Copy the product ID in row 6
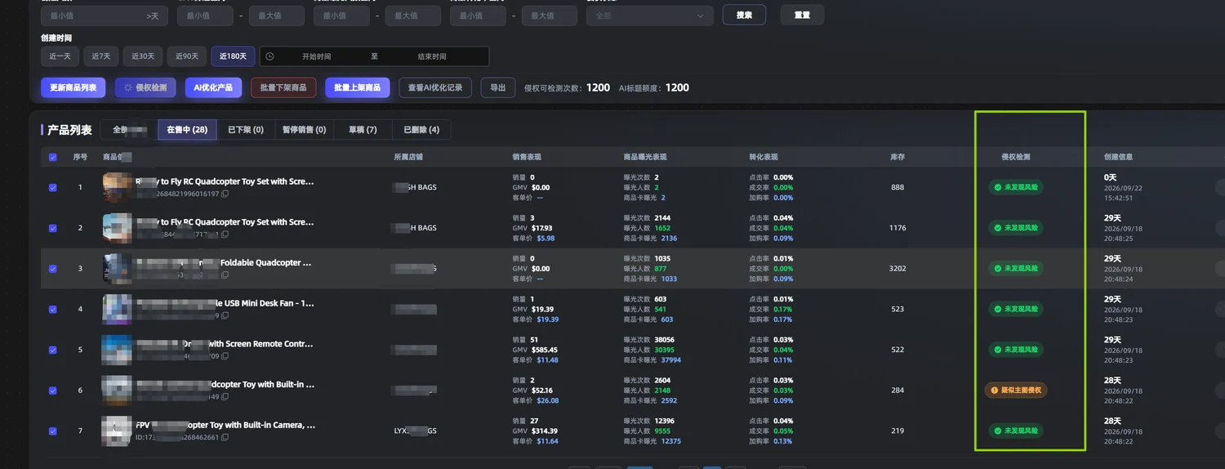The height and width of the screenshot is (469, 1225). 225,397
